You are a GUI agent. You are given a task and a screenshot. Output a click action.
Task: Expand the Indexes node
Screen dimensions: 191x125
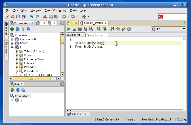[17, 63]
